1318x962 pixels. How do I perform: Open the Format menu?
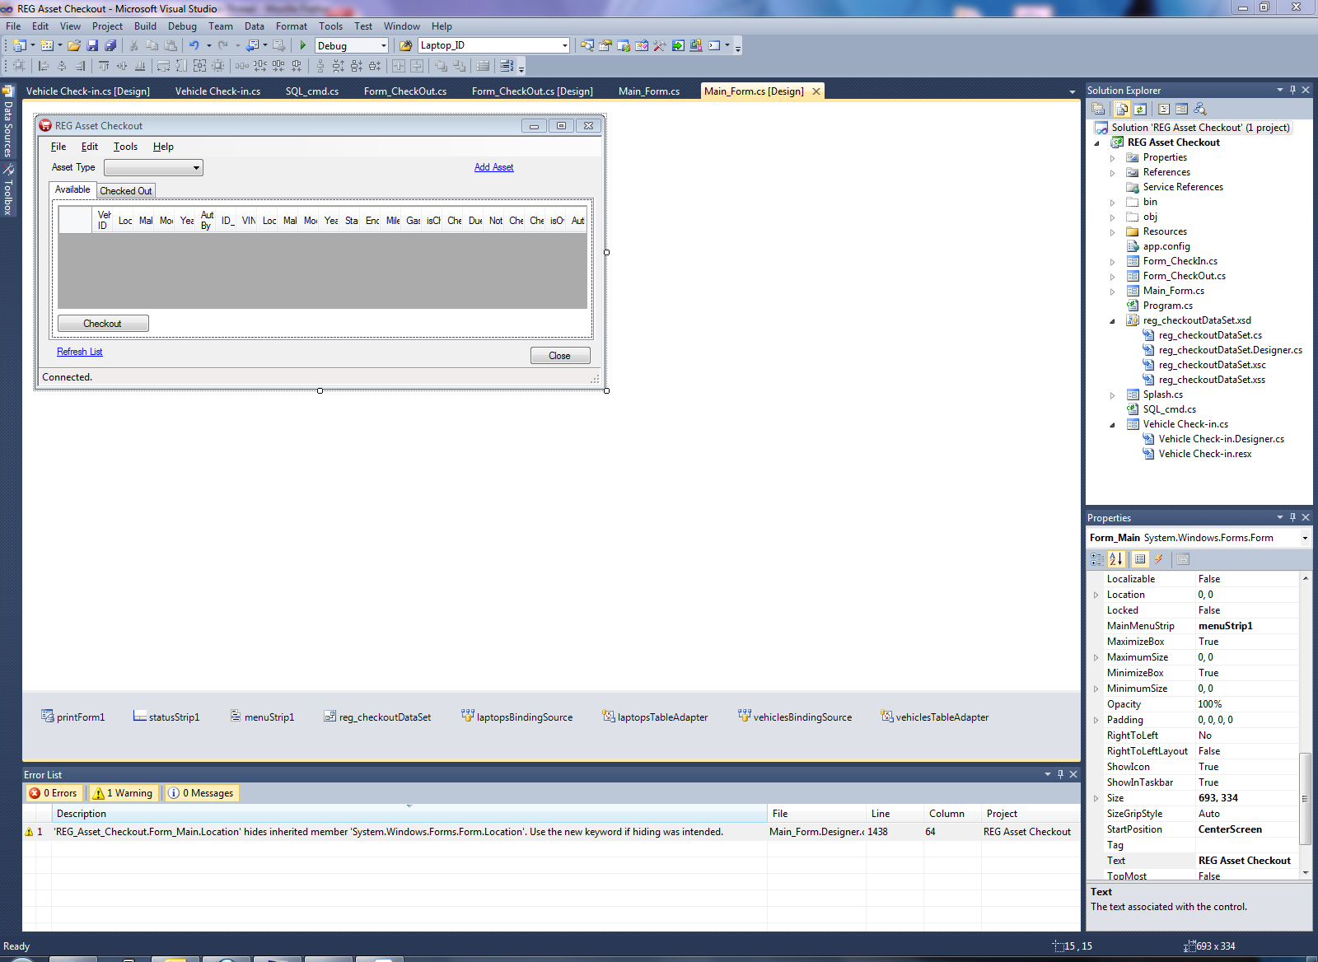click(x=292, y=26)
